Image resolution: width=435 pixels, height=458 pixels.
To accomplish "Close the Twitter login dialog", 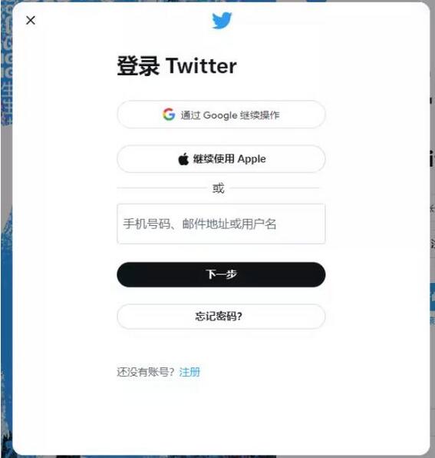I will [31, 21].
